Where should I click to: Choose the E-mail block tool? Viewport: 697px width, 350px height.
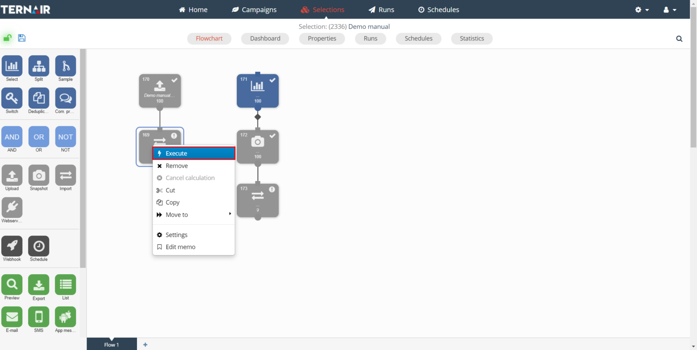12,317
